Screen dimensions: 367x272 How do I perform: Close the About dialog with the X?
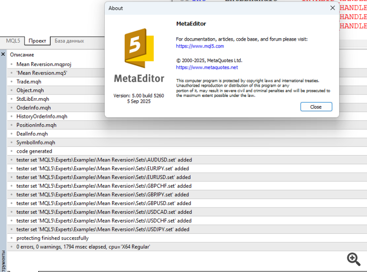click(332, 8)
